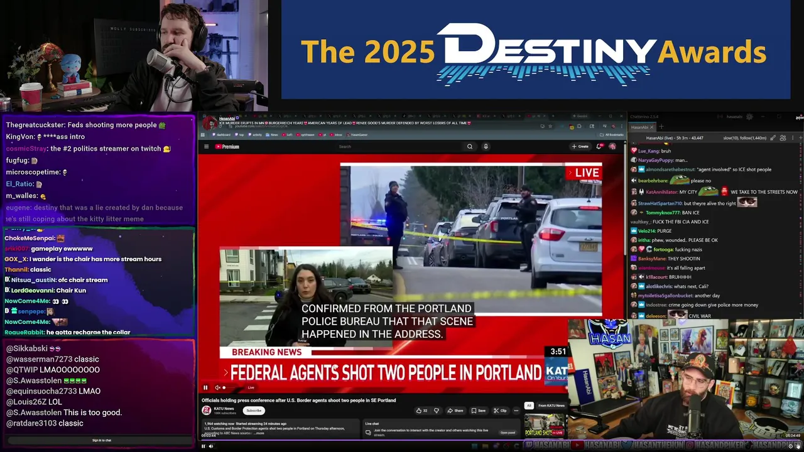Click the Sign in to chat button
The height and width of the screenshot is (452, 804).
[101, 440]
